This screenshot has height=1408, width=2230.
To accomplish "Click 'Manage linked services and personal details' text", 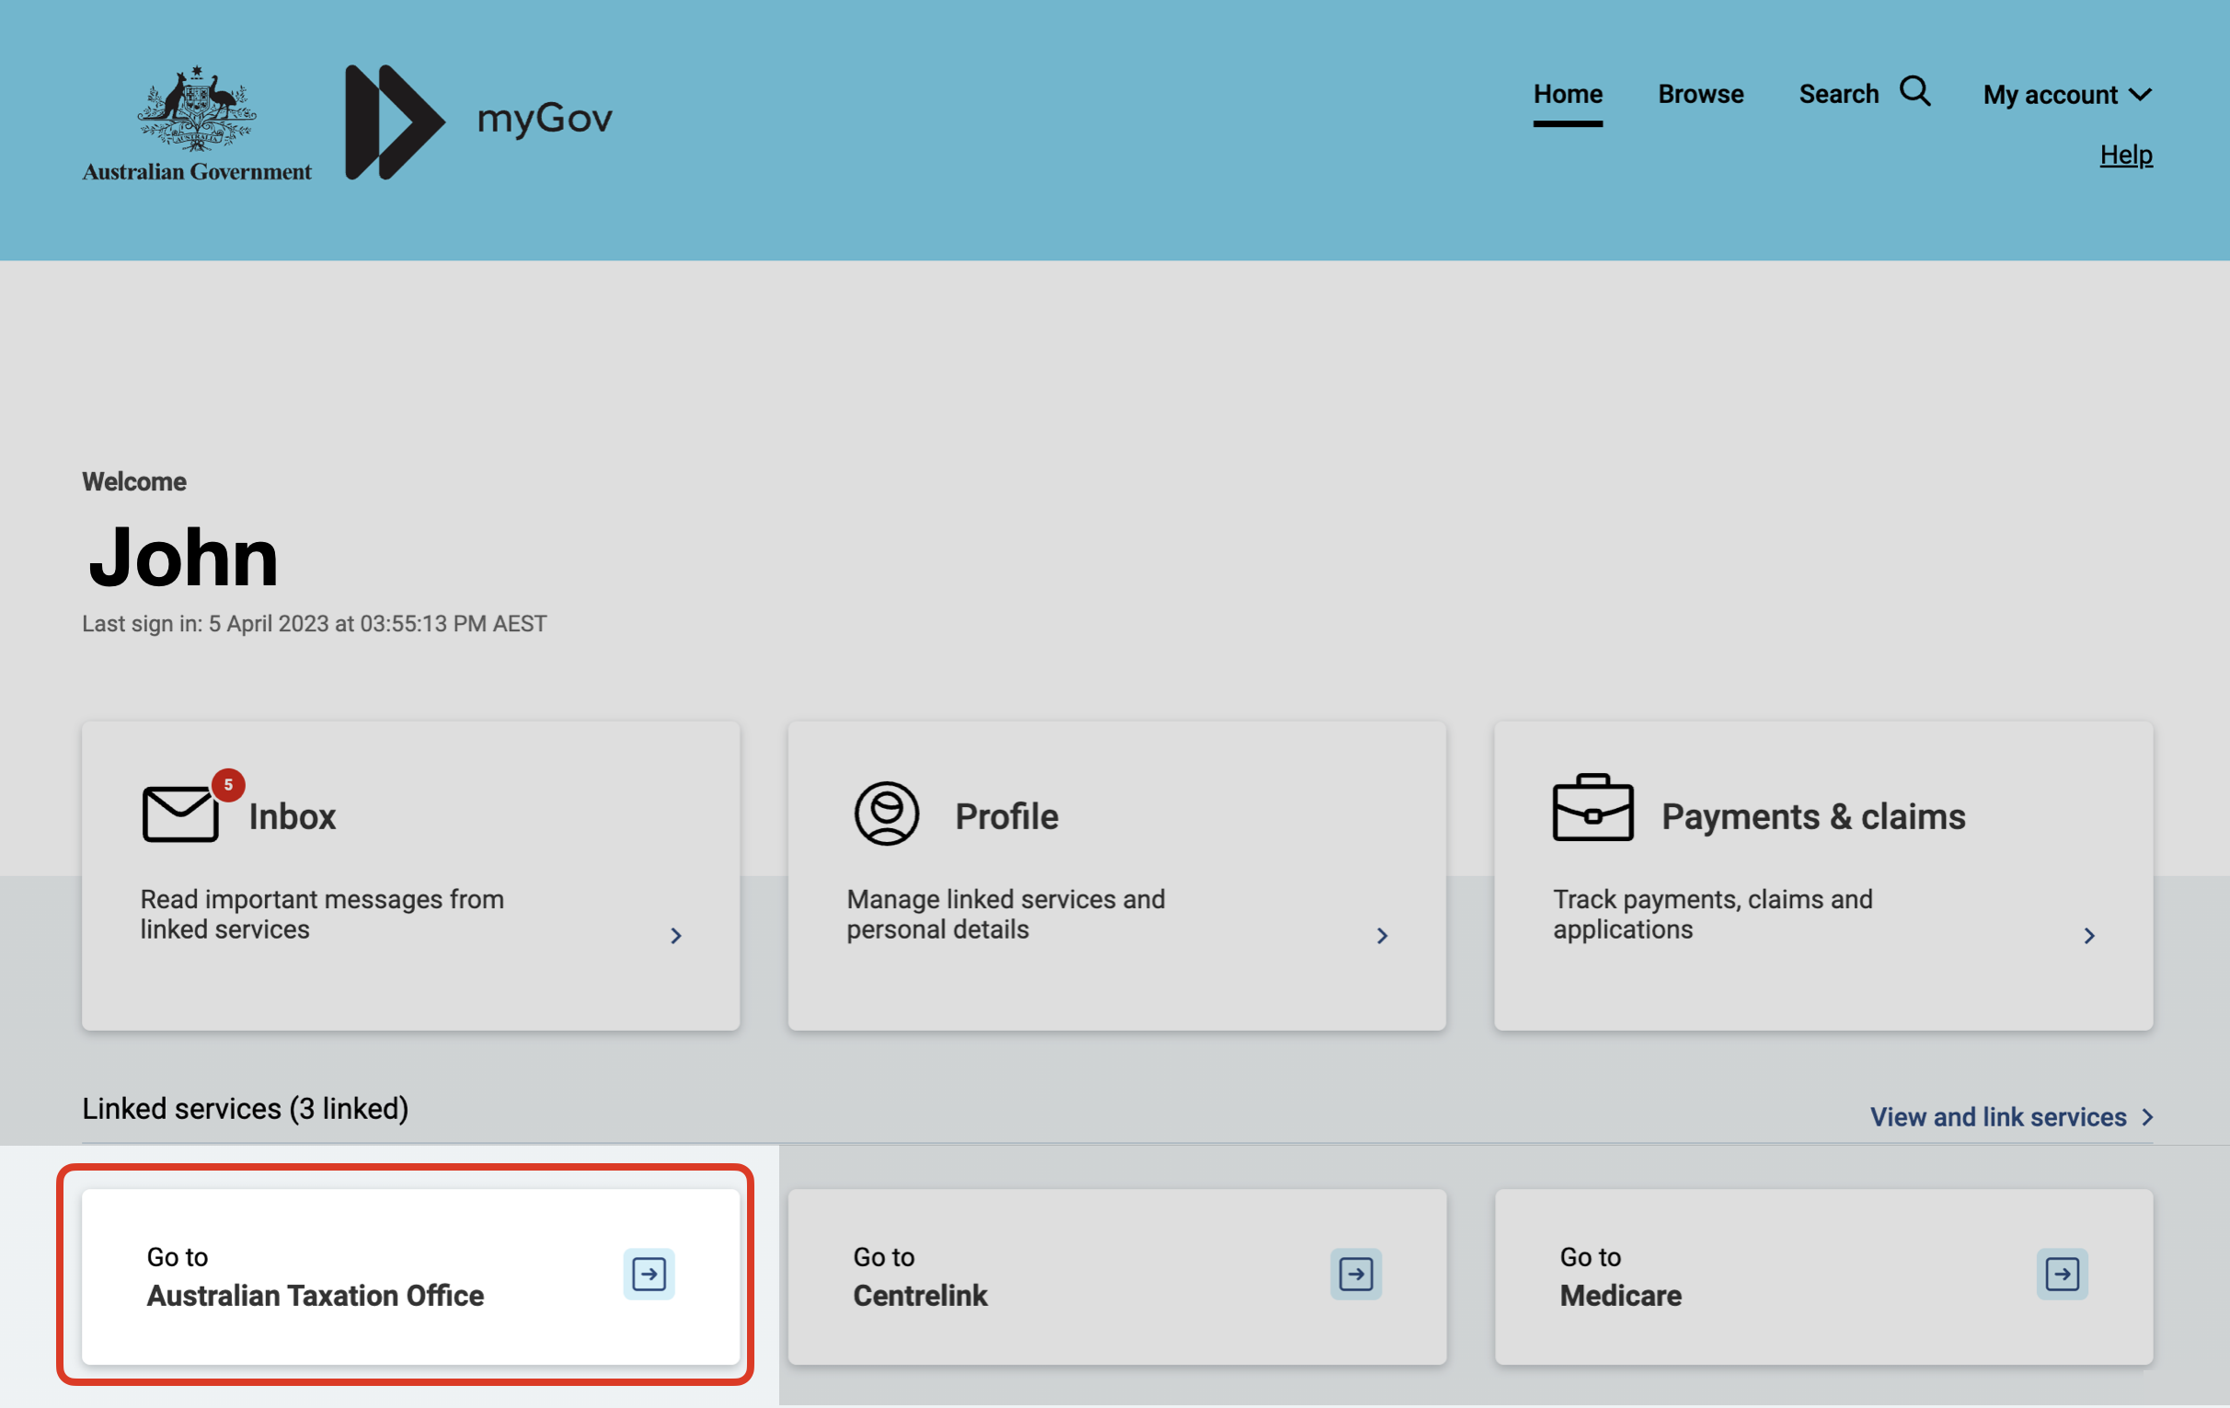I will [1006, 914].
